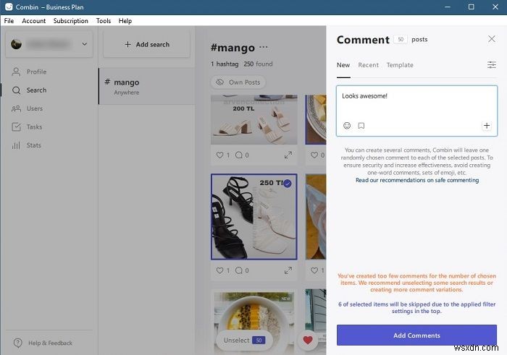Click the '1 hashtag' text
The image size is (507, 355).
click(225, 64)
